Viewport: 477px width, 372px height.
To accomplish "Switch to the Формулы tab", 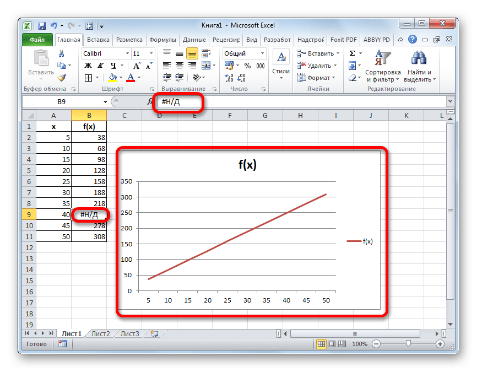I will coord(162,40).
